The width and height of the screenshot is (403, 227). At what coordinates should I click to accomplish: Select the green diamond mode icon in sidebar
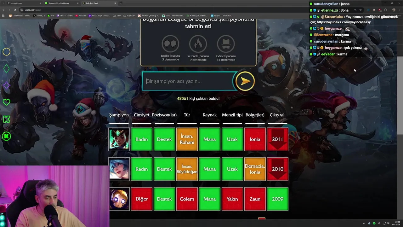point(6,69)
